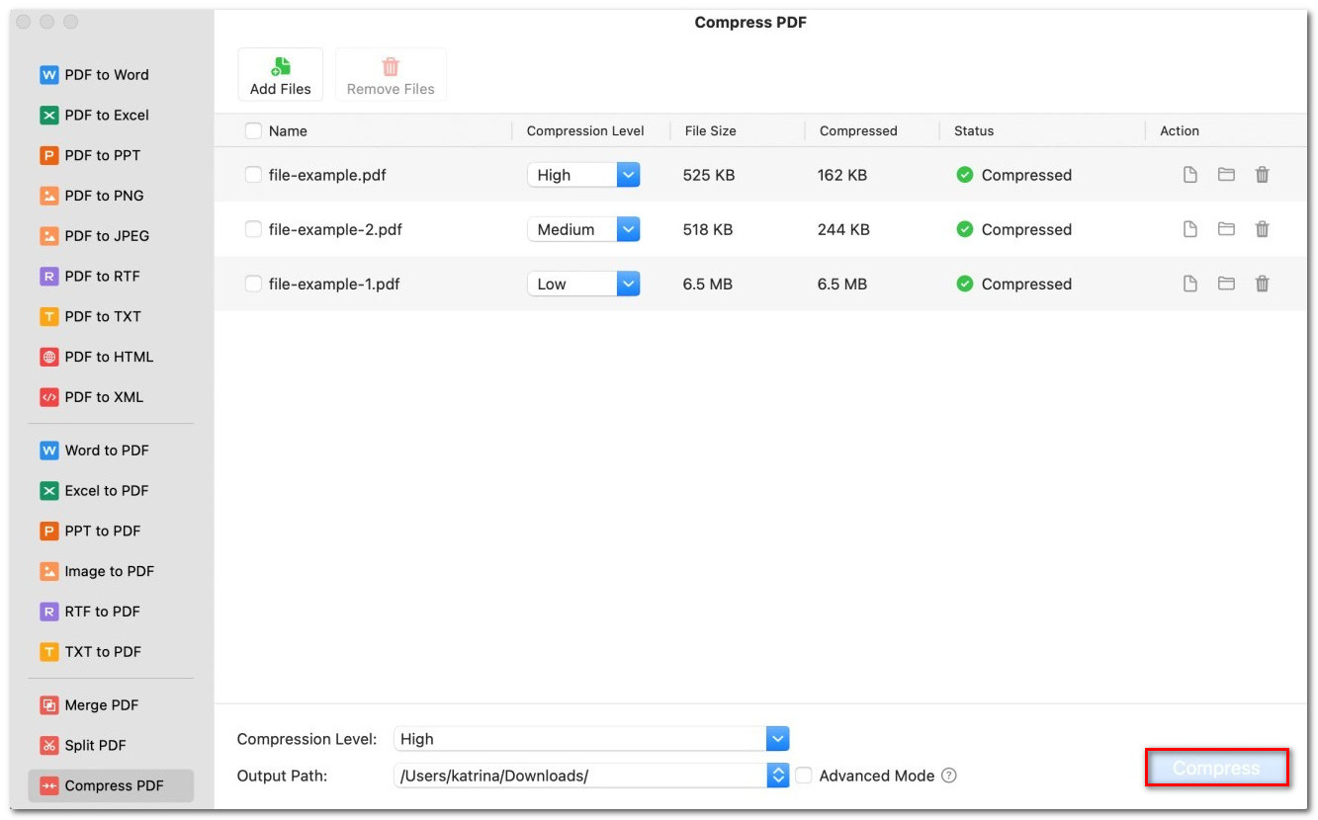Open compressed file-example-1.pdf document icon
This screenshot has width=1318, height=820.
(1190, 284)
